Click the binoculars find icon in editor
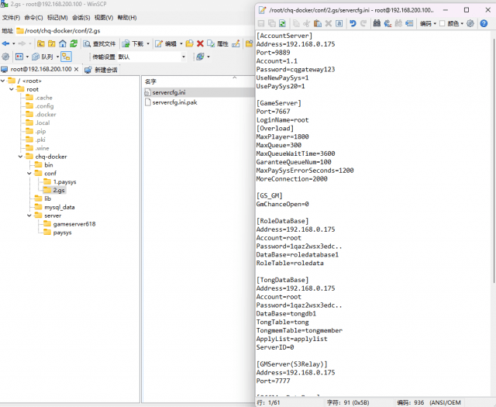 (x=377, y=24)
